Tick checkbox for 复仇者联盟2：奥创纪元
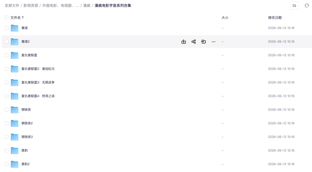 click(x=7, y=69)
